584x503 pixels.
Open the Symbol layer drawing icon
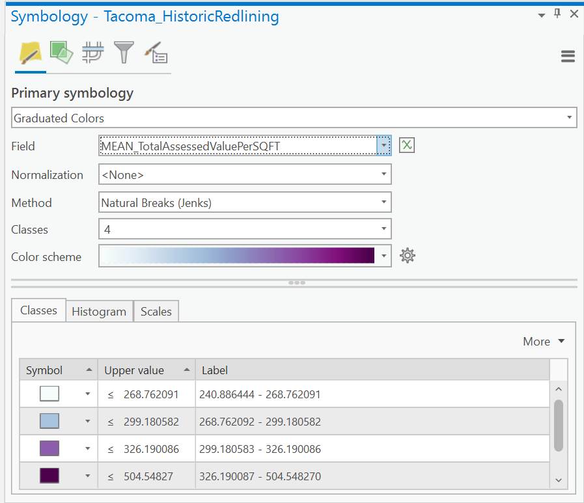click(x=92, y=53)
